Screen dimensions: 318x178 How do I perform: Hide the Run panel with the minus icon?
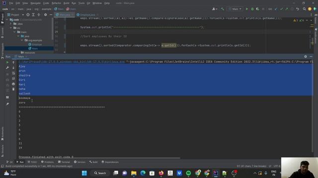pos(311,56)
